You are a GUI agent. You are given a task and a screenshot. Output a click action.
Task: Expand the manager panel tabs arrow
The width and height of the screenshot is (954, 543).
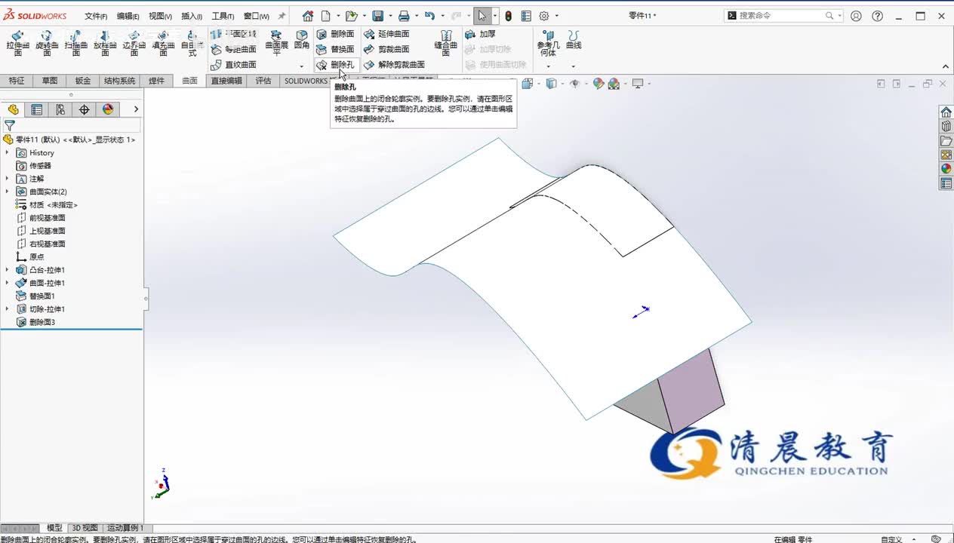click(136, 109)
